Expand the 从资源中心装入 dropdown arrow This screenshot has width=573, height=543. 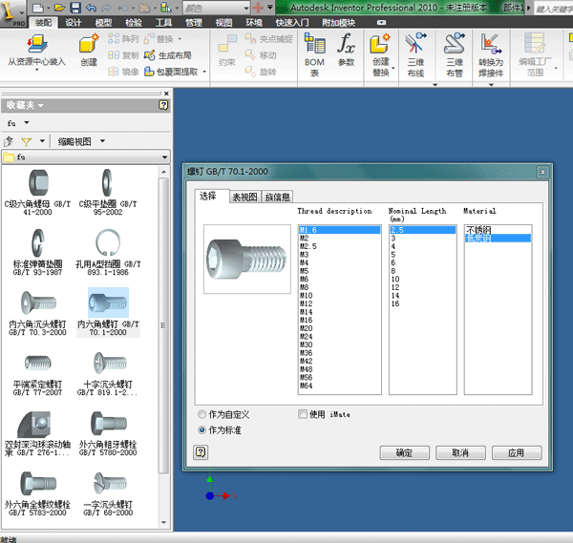[x=36, y=70]
